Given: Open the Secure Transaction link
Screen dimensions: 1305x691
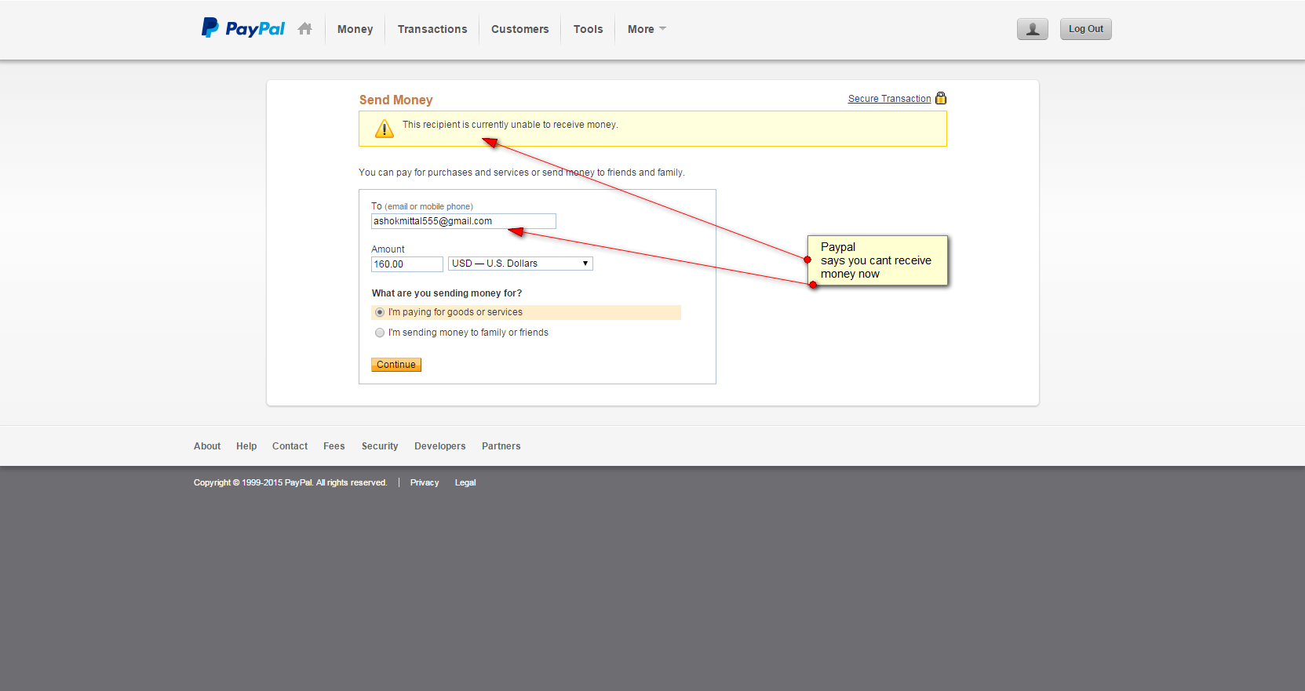Looking at the screenshot, I should click(889, 99).
